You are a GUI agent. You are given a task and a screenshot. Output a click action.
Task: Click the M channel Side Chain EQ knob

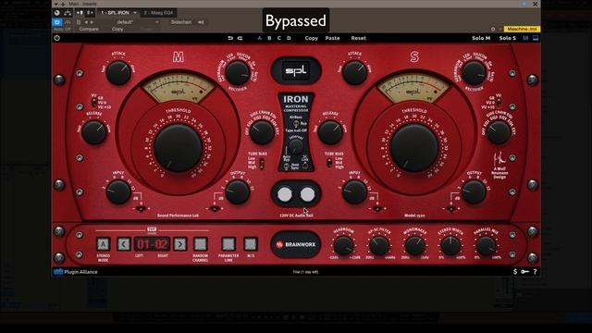tap(262, 132)
